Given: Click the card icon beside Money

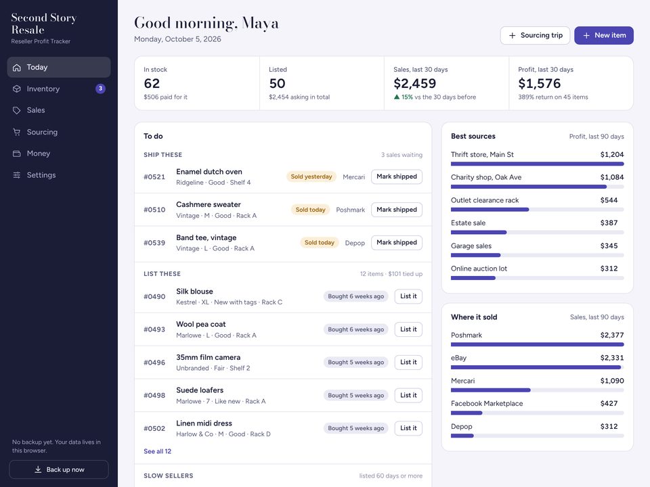Looking at the screenshot, I should 16,154.
